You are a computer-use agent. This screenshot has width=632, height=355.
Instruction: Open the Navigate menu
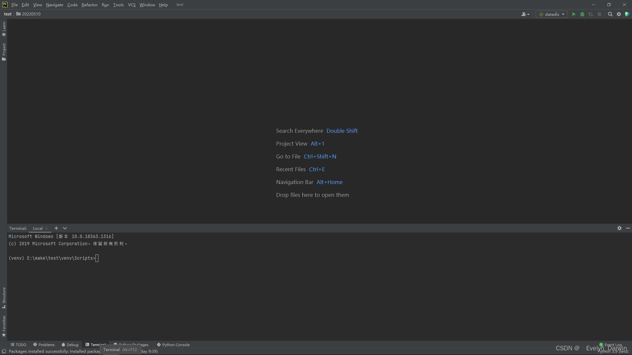pos(55,5)
